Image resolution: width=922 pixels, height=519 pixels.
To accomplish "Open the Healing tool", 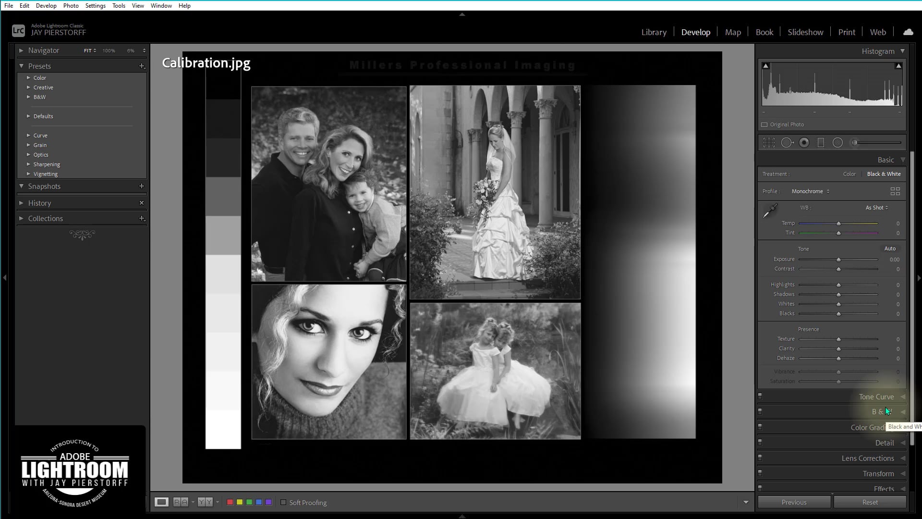I will [787, 142].
